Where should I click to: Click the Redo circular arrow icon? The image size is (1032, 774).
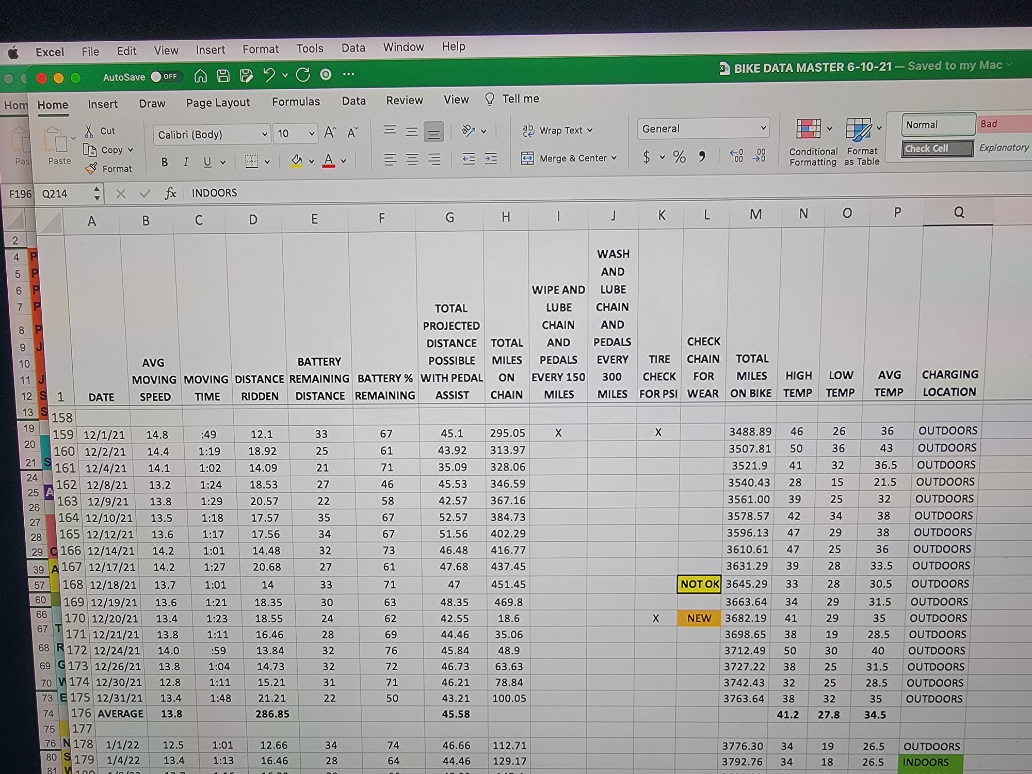click(x=303, y=75)
